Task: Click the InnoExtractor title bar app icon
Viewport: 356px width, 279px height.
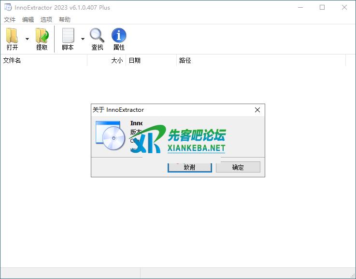Action: 8,7
